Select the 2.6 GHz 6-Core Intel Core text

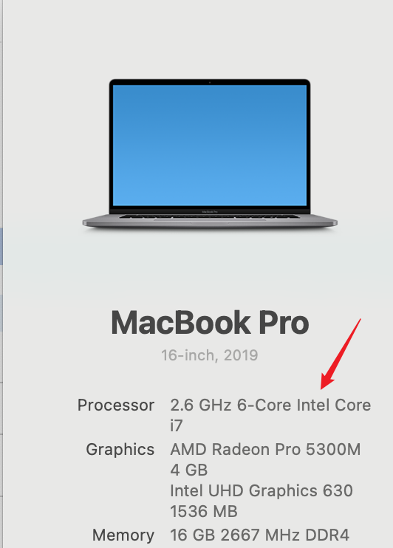[270, 405]
